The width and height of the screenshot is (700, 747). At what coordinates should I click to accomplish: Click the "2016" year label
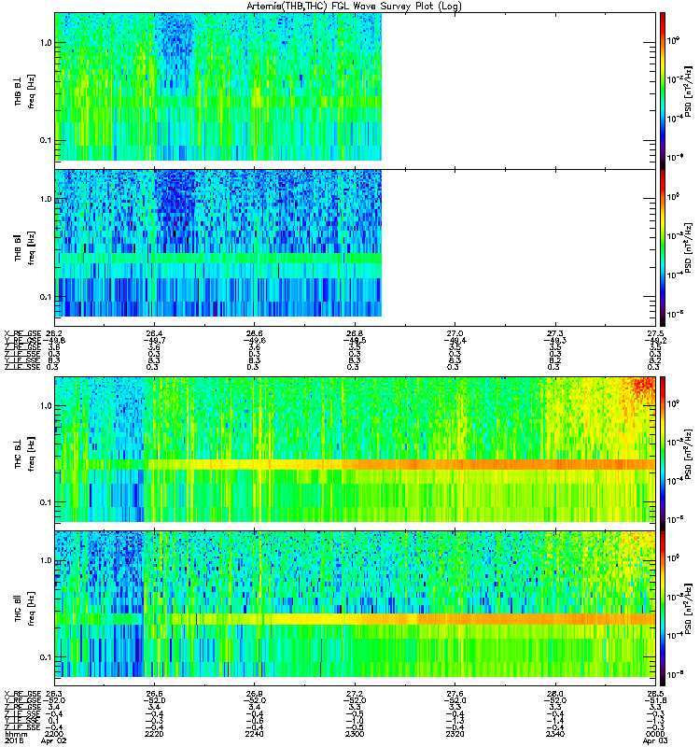(14, 740)
